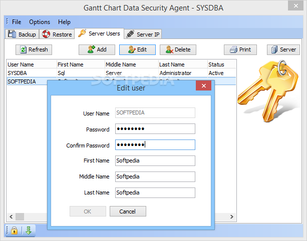Open the Backup tab
Screen dimensions: 307x241
22,34
